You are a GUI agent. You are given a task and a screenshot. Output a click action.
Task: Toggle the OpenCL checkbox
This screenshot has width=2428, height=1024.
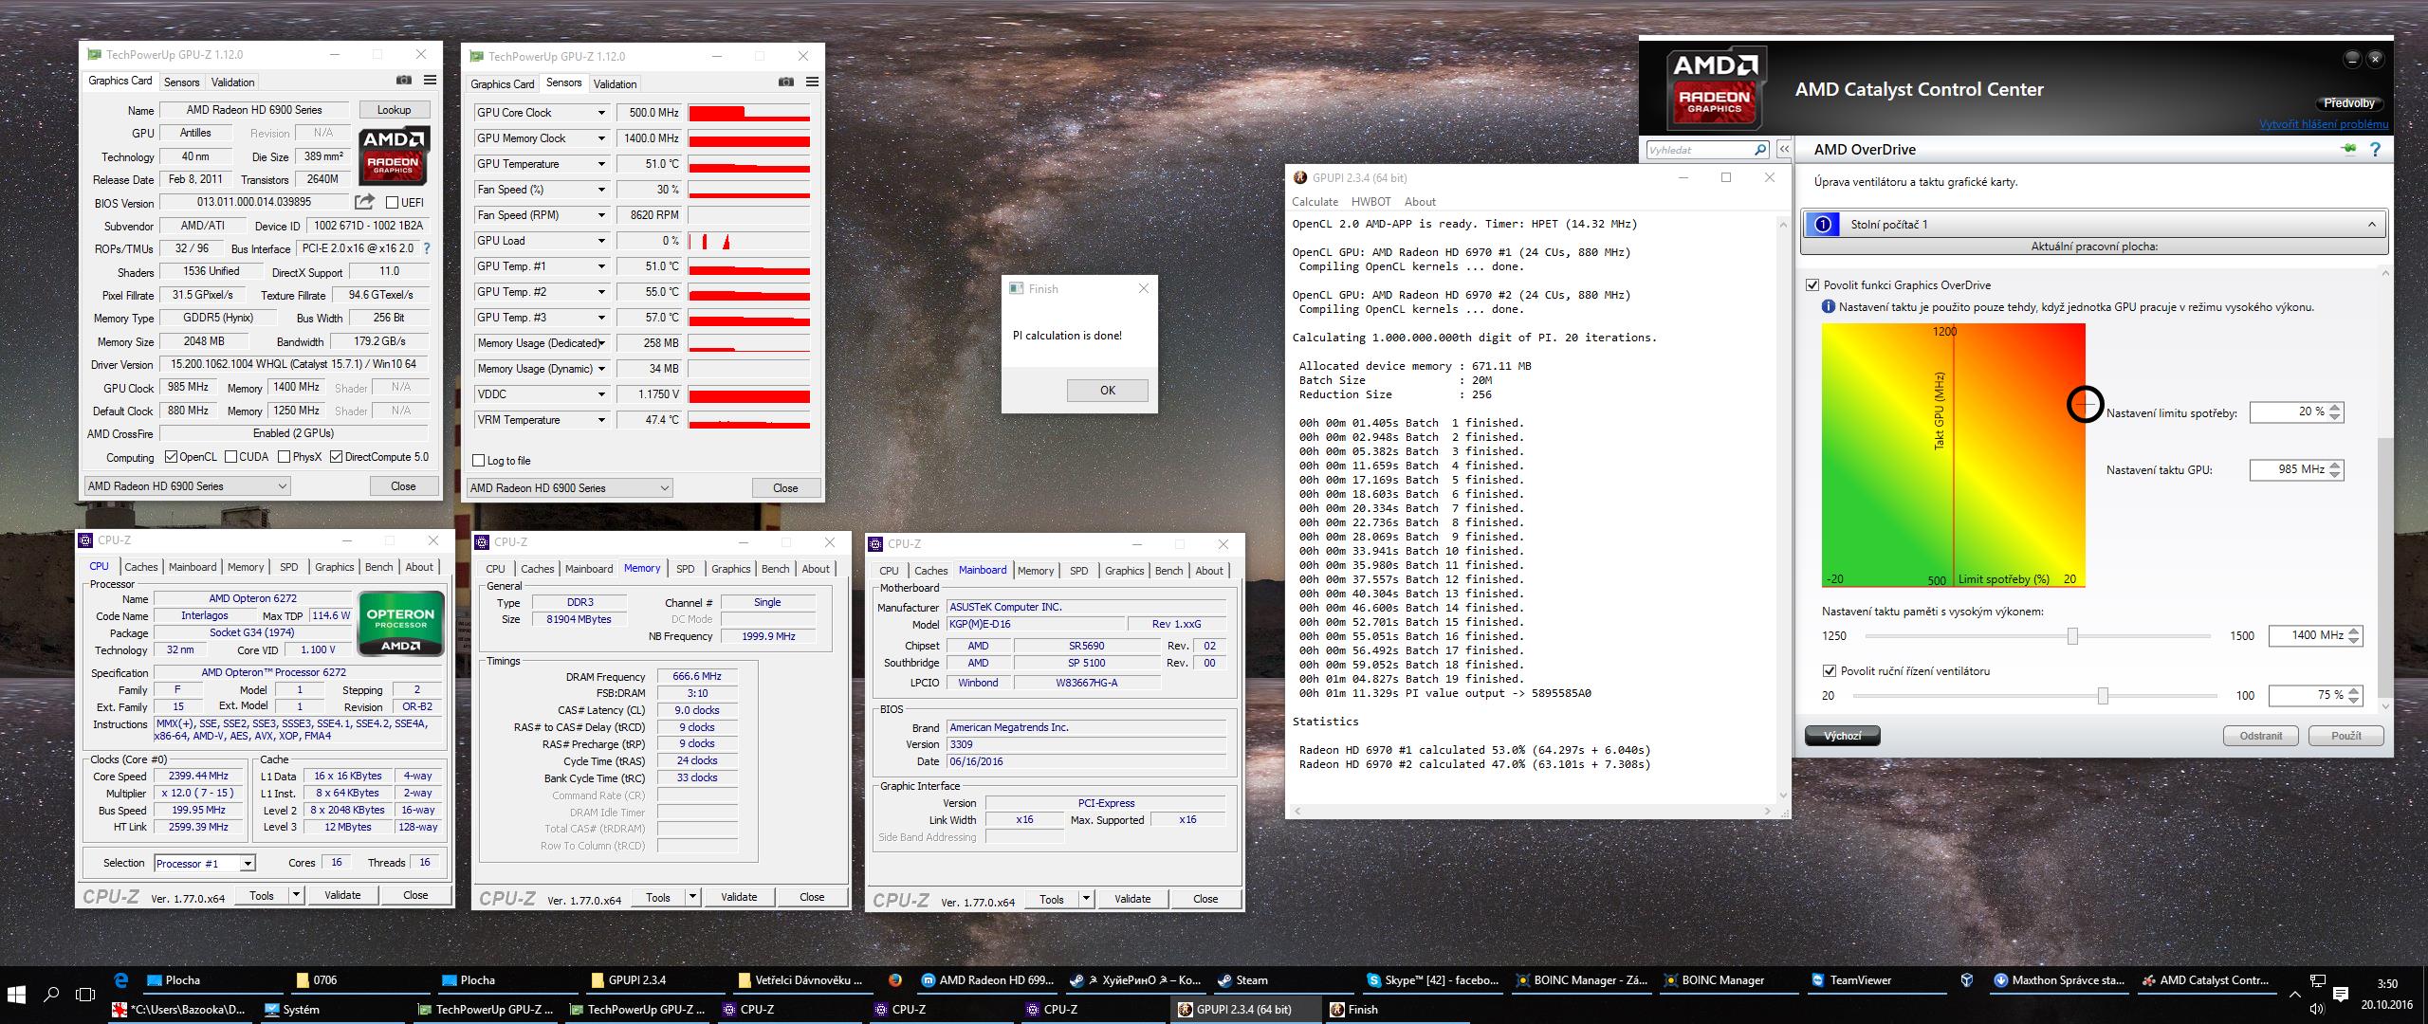tap(171, 457)
